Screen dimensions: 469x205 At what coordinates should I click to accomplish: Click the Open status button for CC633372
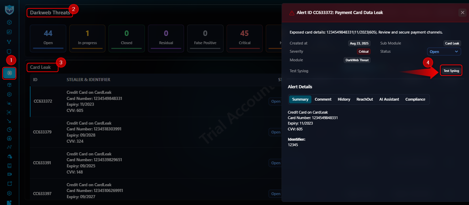point(275,101)
